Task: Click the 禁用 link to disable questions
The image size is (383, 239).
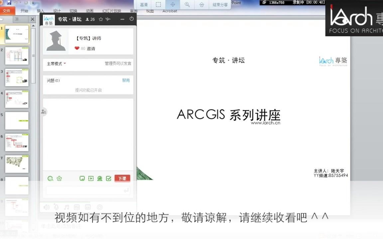Action: (126, 80)
